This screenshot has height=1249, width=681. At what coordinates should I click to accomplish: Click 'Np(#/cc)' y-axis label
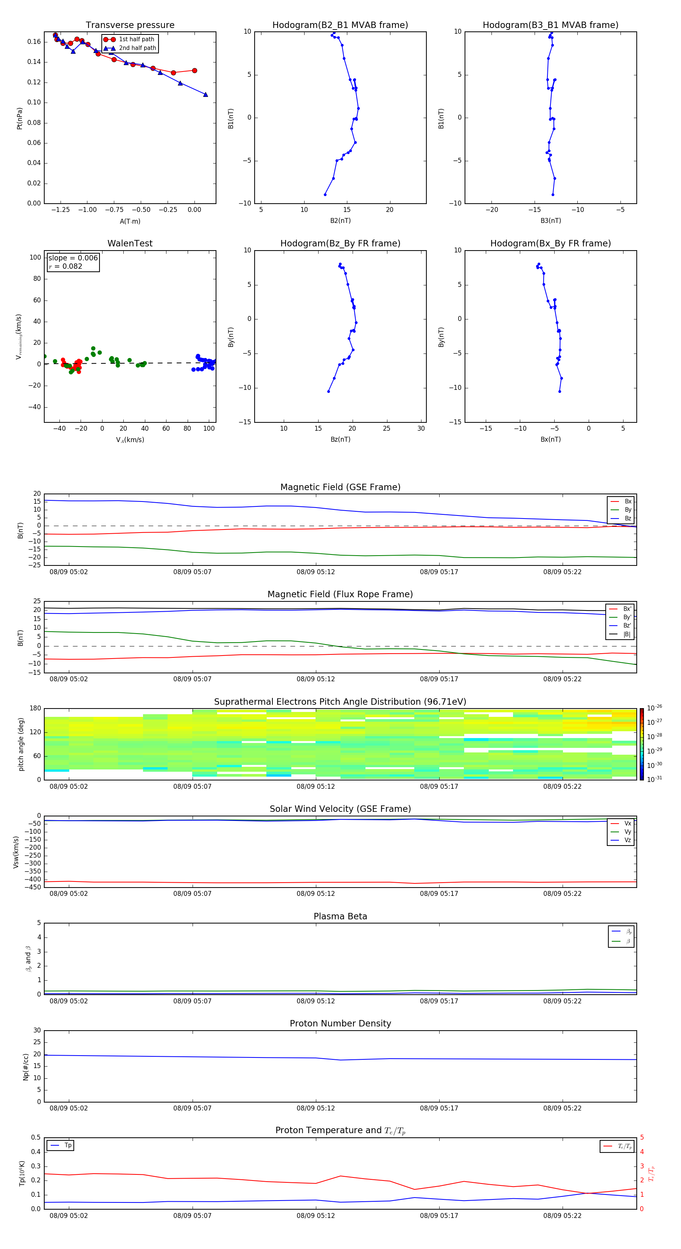[x=25, y=1067]
